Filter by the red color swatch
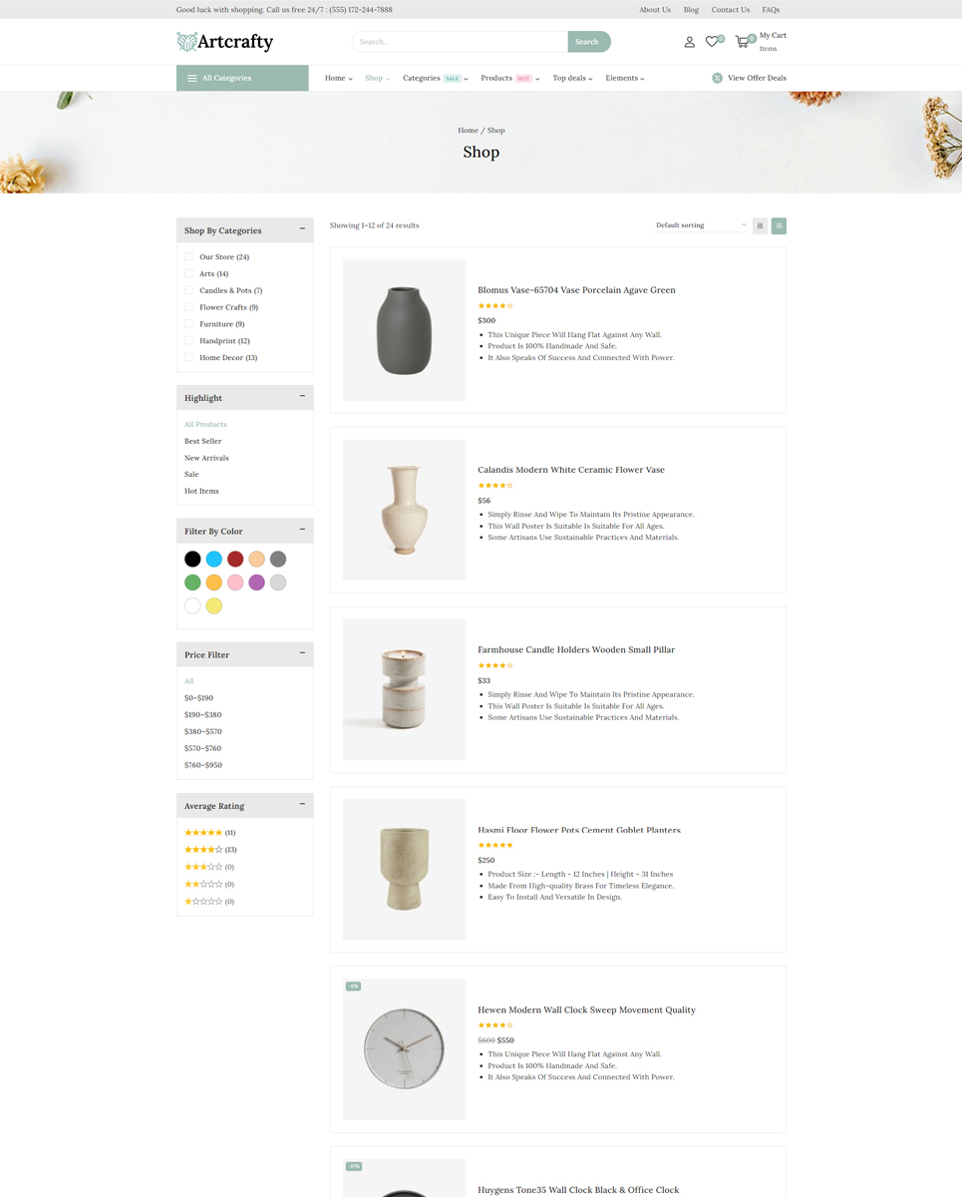 point(235,560)
